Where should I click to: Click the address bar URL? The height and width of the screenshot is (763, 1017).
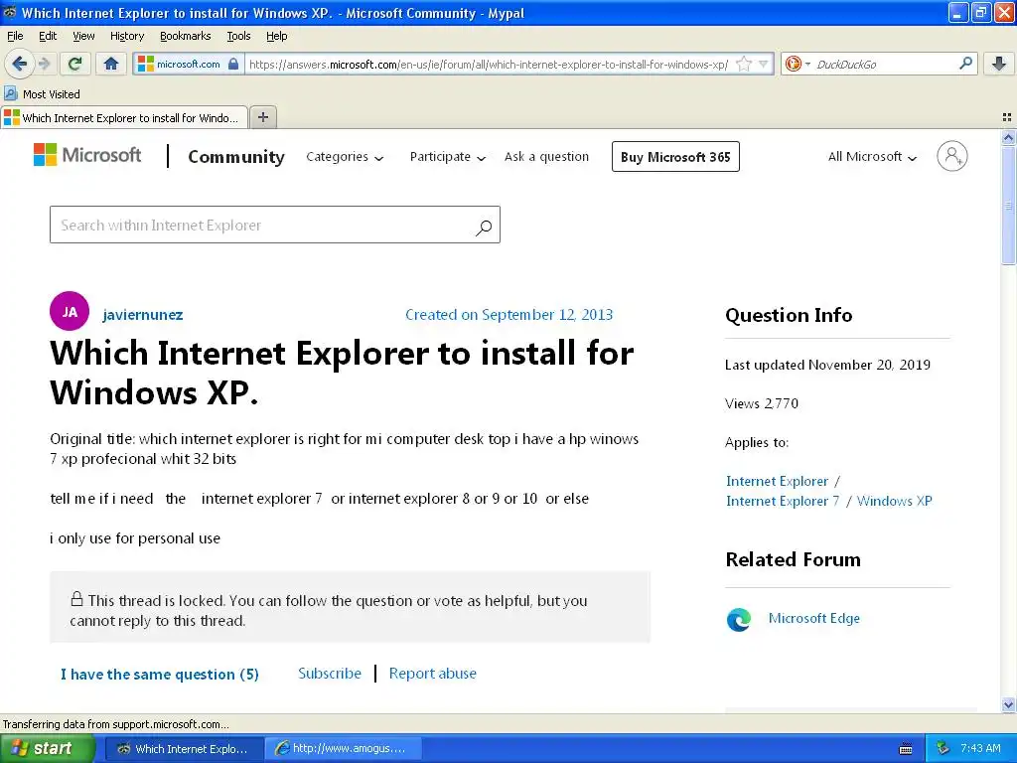[x=489, y=65]
